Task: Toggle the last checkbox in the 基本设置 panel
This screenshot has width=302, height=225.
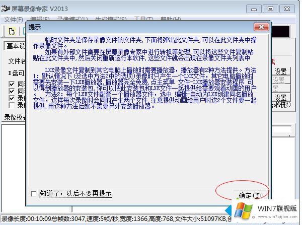Action: [x=13, y=105]
